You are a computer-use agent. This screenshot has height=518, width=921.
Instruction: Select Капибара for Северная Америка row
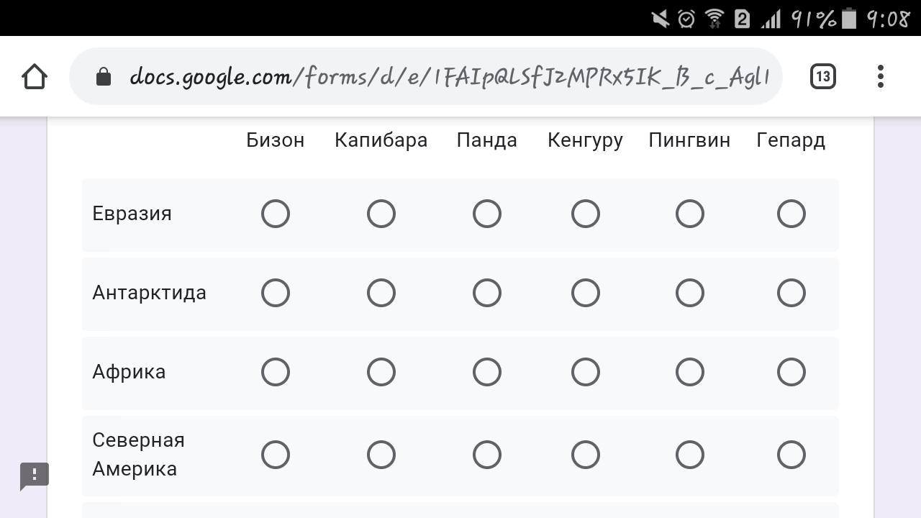pyautogui.click(x=381, y=455)
